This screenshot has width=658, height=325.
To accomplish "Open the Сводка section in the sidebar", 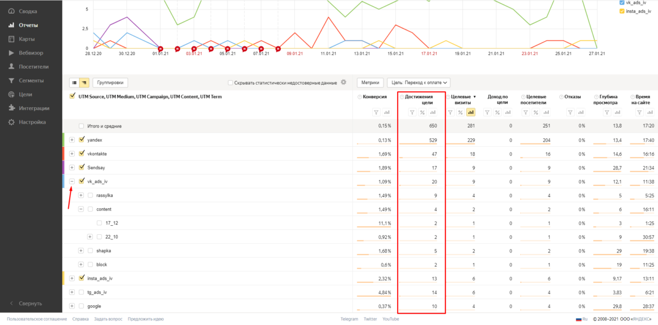I will click(28, 11).
